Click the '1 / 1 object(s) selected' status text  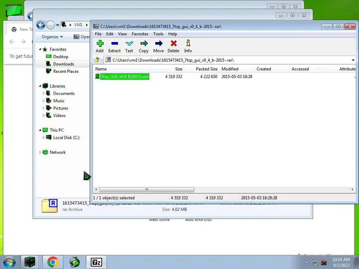pos(114,198)
